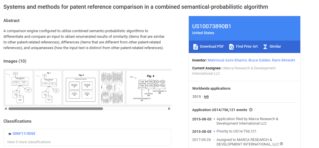This screenshot has width=319, height=148.
Task: Click help icon after MARCA assignment entry
Action: [281, 144]
